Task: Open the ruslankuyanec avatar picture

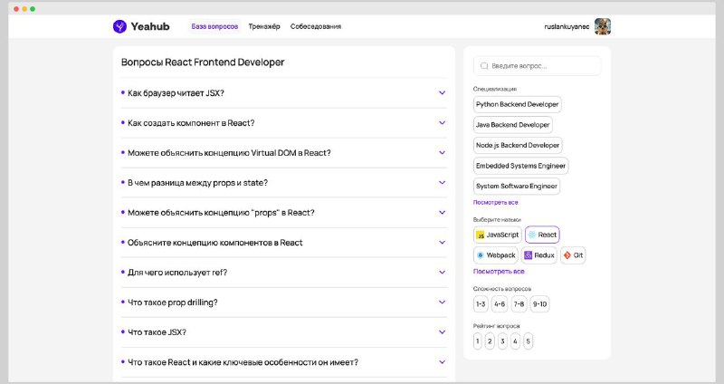Action: coord(603,26)
